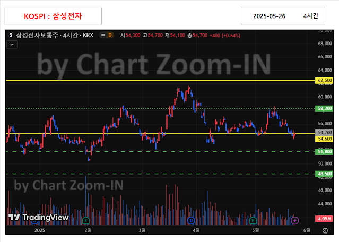
Task: Click the 'KOSPI : 삼성전자' header box
Action: pyautogui.click(x=53, y=16)
